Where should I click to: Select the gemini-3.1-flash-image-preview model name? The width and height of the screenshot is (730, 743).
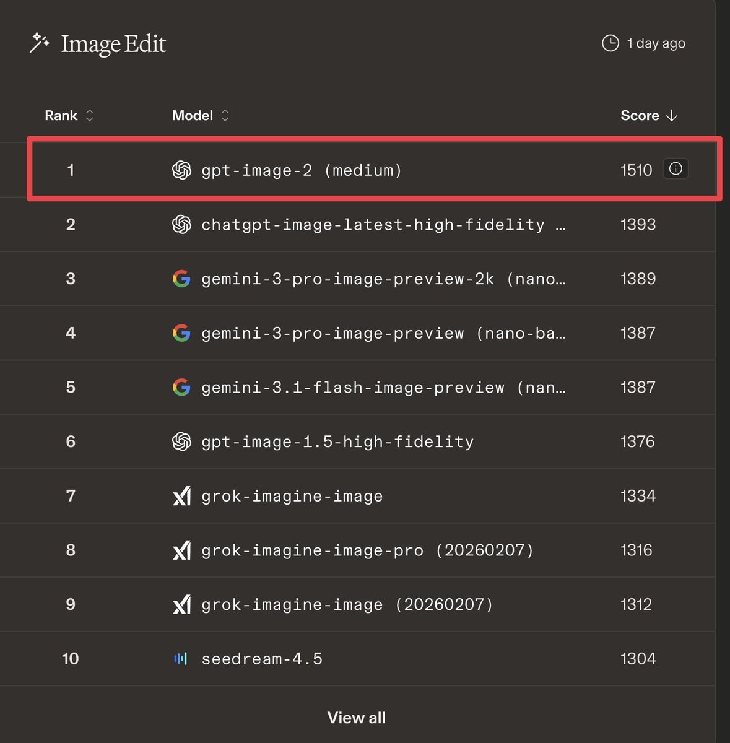[353, 388]
